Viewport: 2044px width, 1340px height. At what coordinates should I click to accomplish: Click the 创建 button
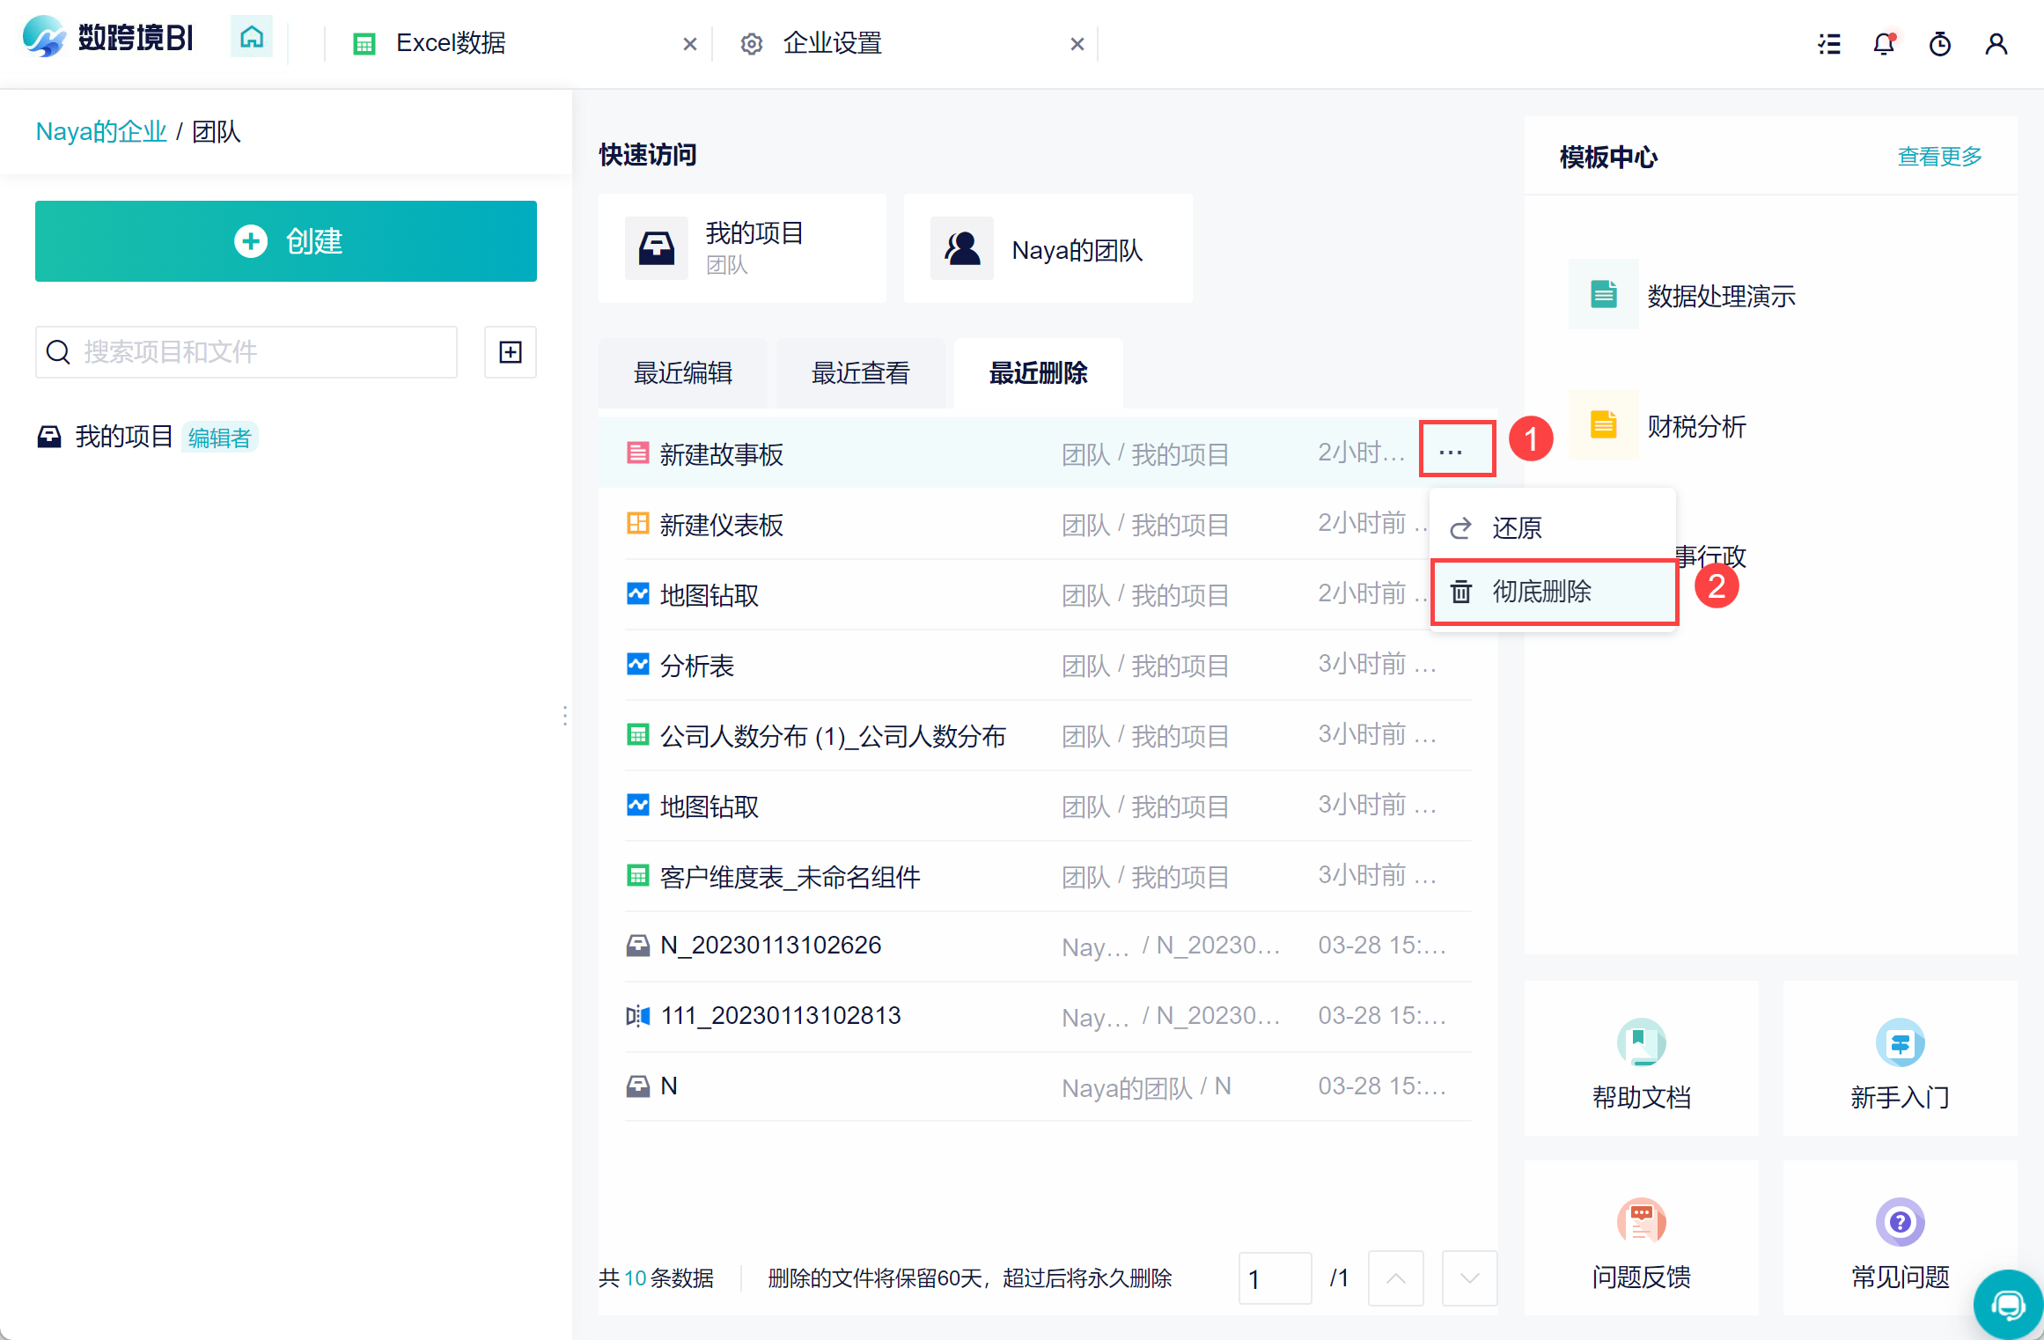point(286,241)
